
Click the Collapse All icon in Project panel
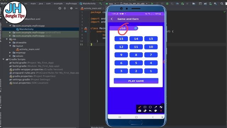(x=65, y=9)
